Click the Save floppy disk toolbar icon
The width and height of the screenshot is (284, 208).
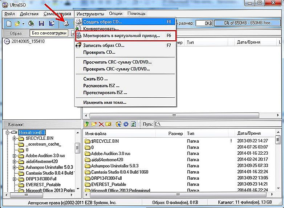point(41,24)
